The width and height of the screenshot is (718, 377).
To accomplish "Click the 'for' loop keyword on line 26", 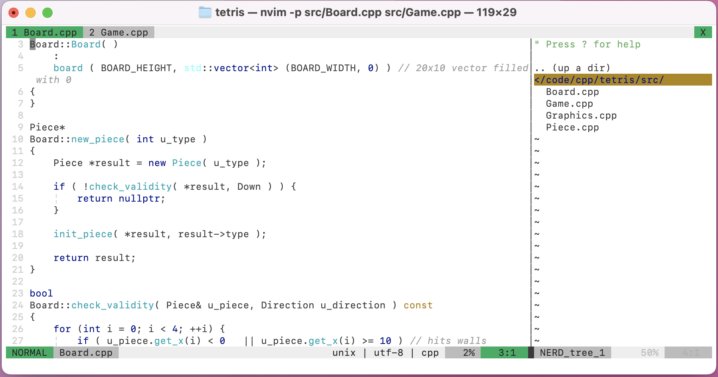I will coord(62,329).
